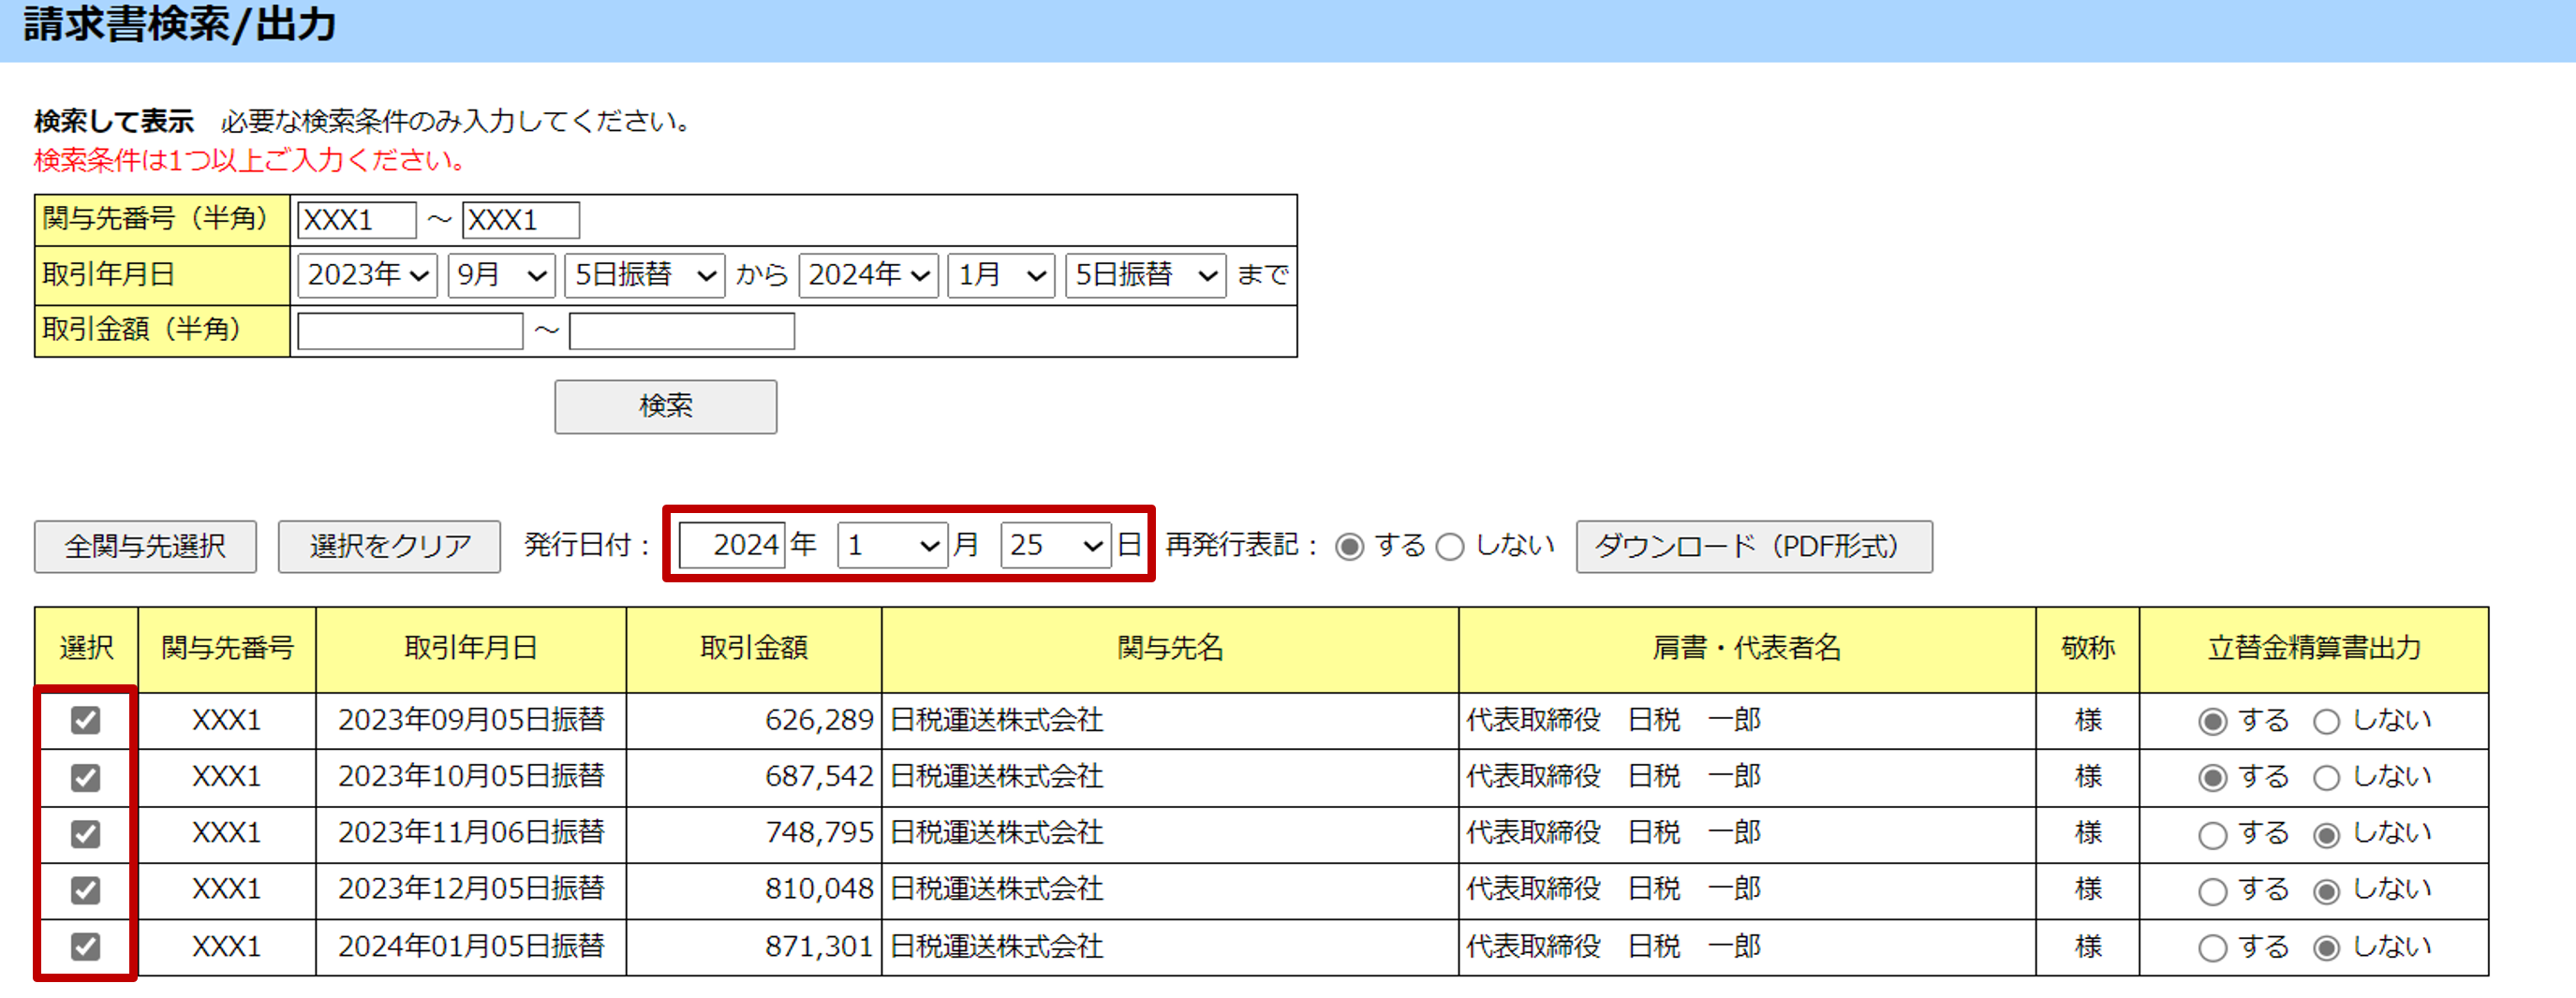Click the 検索 search button

pyautogui.click(x=665, y=406)
